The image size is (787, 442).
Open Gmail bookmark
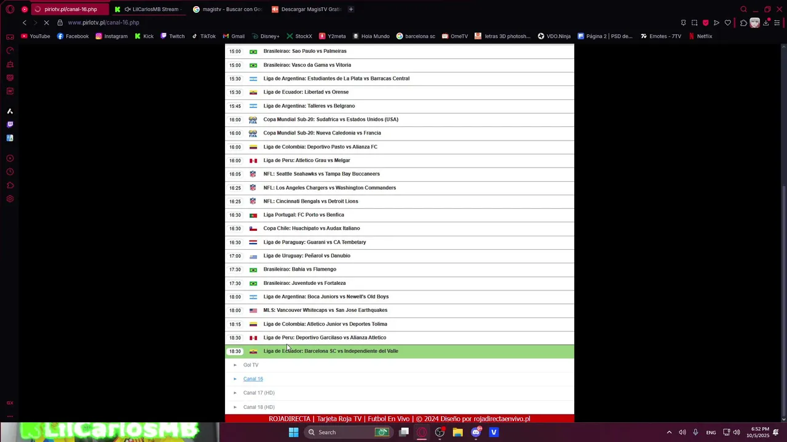234,36
